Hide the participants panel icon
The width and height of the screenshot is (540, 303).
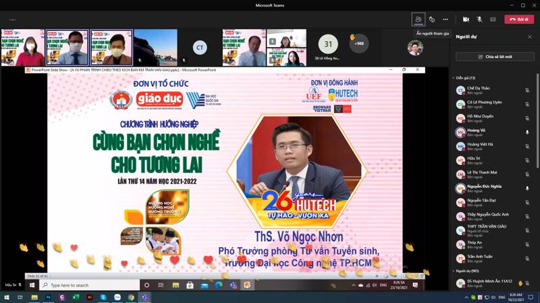[x=418, y=20]
